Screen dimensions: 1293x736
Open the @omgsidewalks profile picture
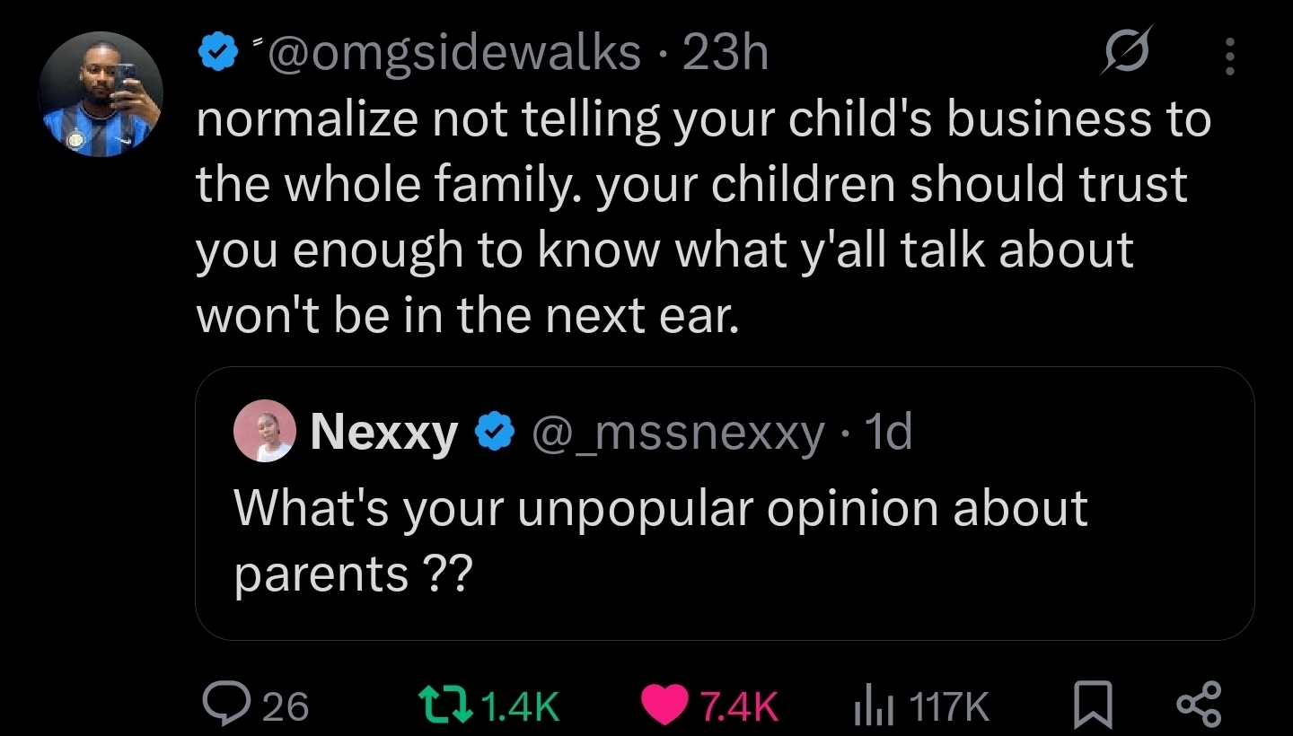coord(101,95)
